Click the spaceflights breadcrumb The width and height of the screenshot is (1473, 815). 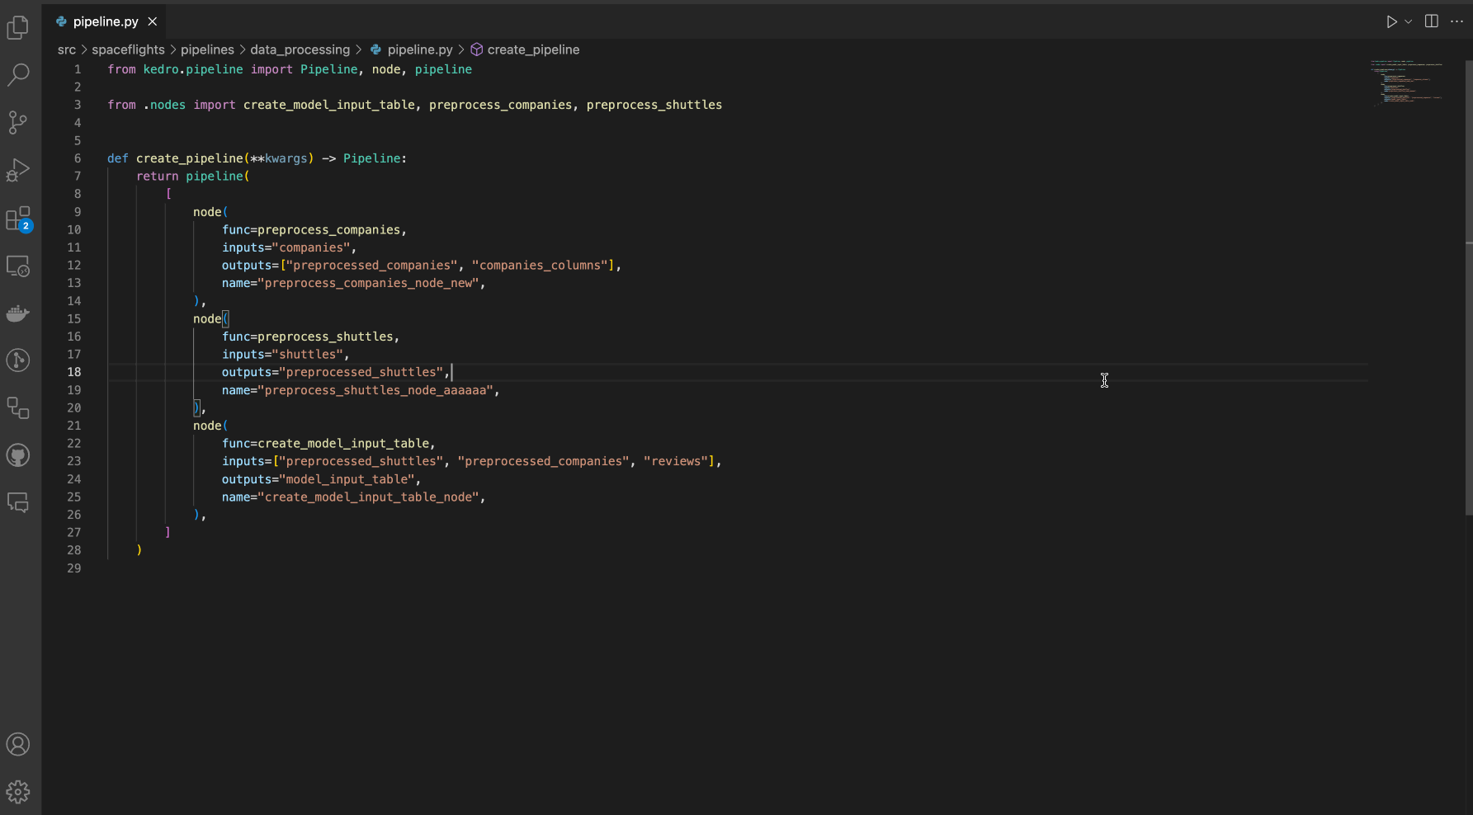128,49
